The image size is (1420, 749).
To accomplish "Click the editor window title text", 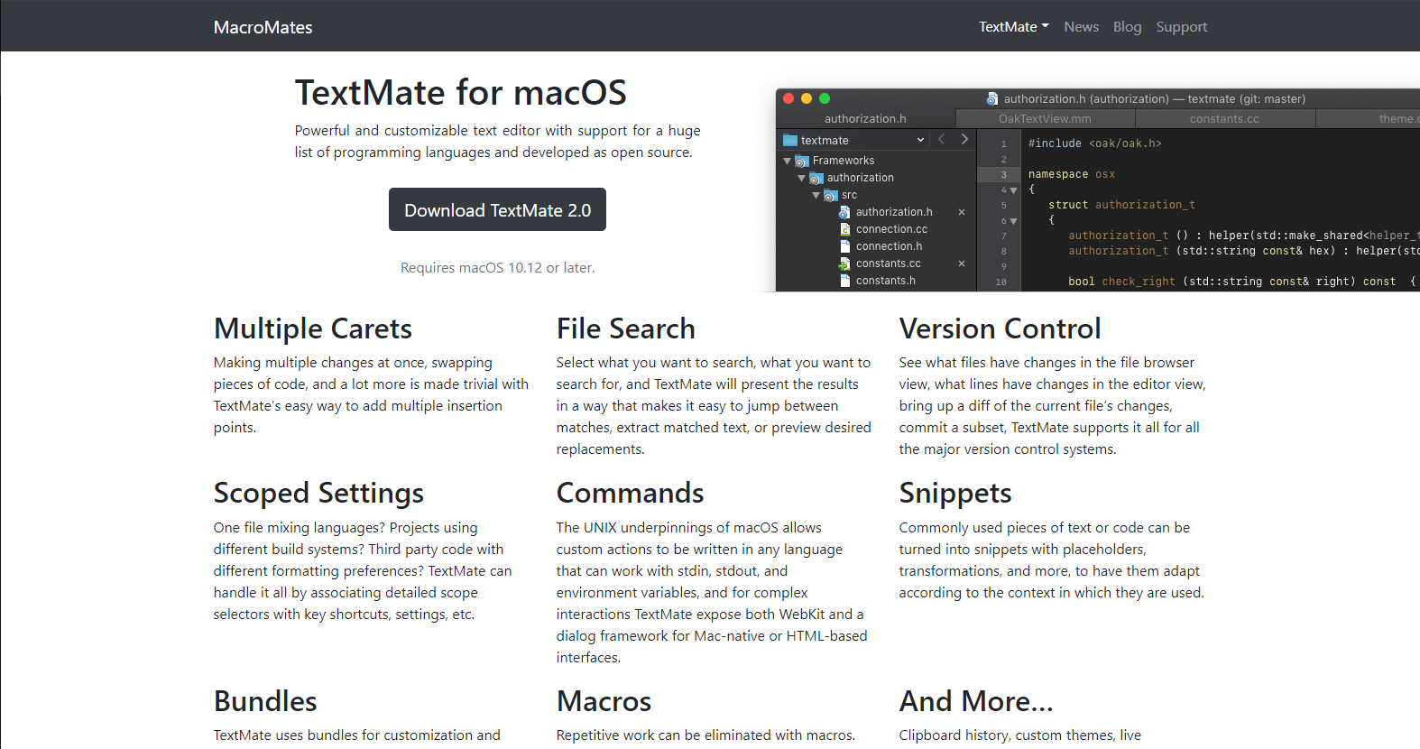I will tap(1155, 99).
